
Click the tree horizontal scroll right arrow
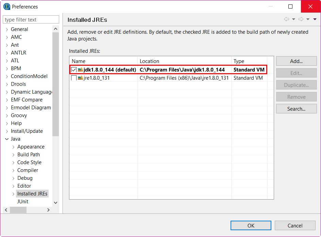pos(48,210)
